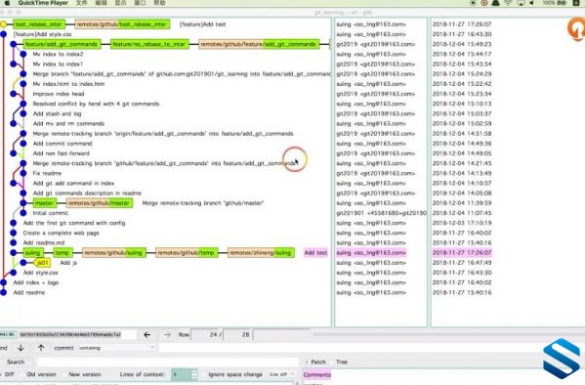Screen dimensions: 585x385
Task: Select 'Resolved conflict by hand with 4 git commands'
Action: (x=96, y=104)
